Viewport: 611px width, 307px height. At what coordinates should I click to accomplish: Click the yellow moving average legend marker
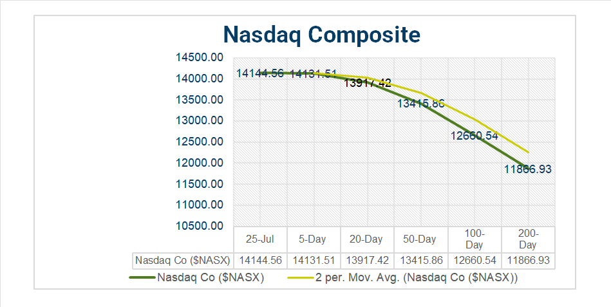[301, 278]
